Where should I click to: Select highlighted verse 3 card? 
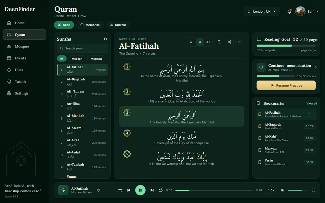click(181, 116)
